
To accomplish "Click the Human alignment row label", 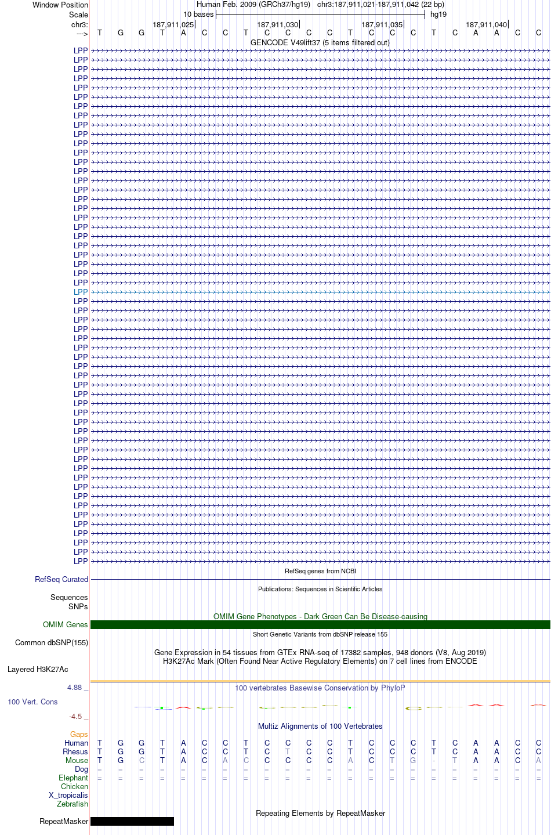I will click(x=76, y=743).
